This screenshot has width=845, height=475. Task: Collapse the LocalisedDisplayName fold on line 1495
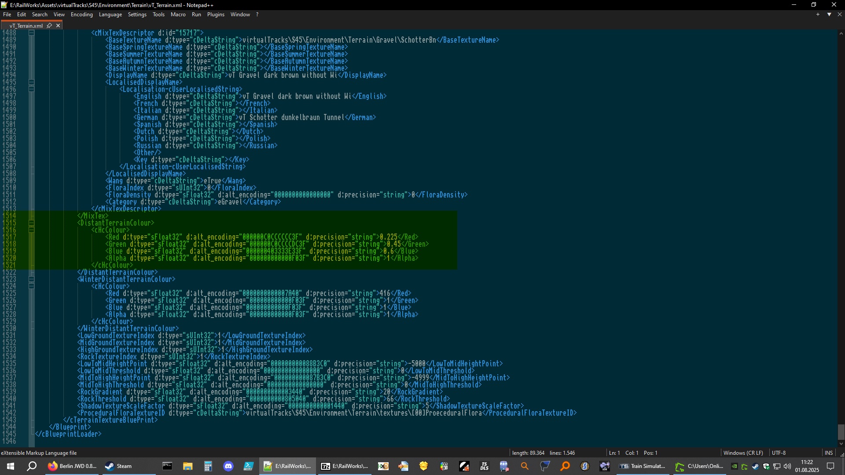coord(32,82)
